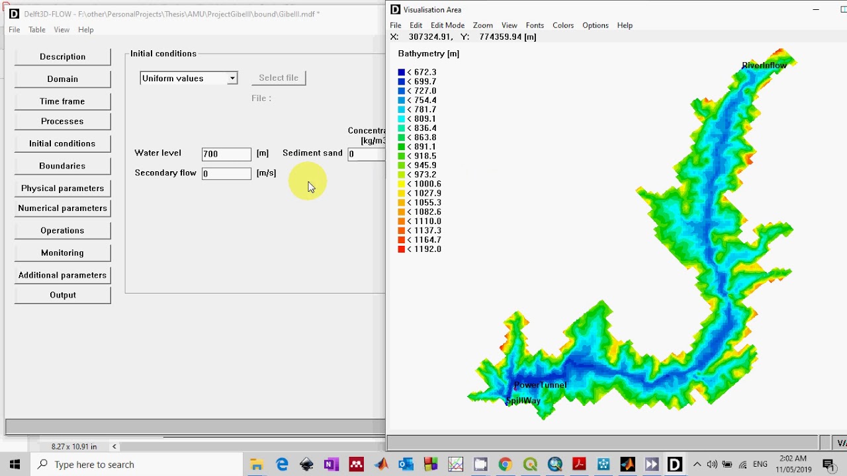Launch Google Chrome from the taskbar

pos(505,465)
